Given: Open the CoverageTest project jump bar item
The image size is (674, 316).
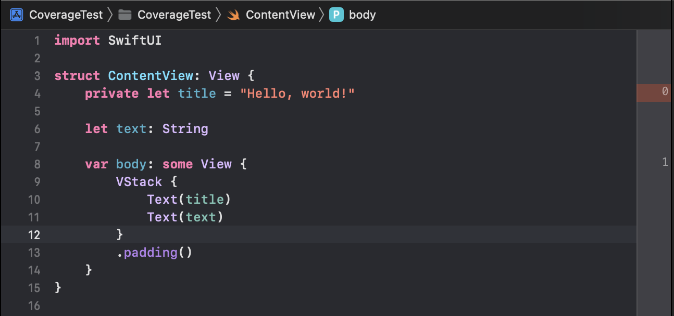Looking at the screenshot, I should 66,15.
